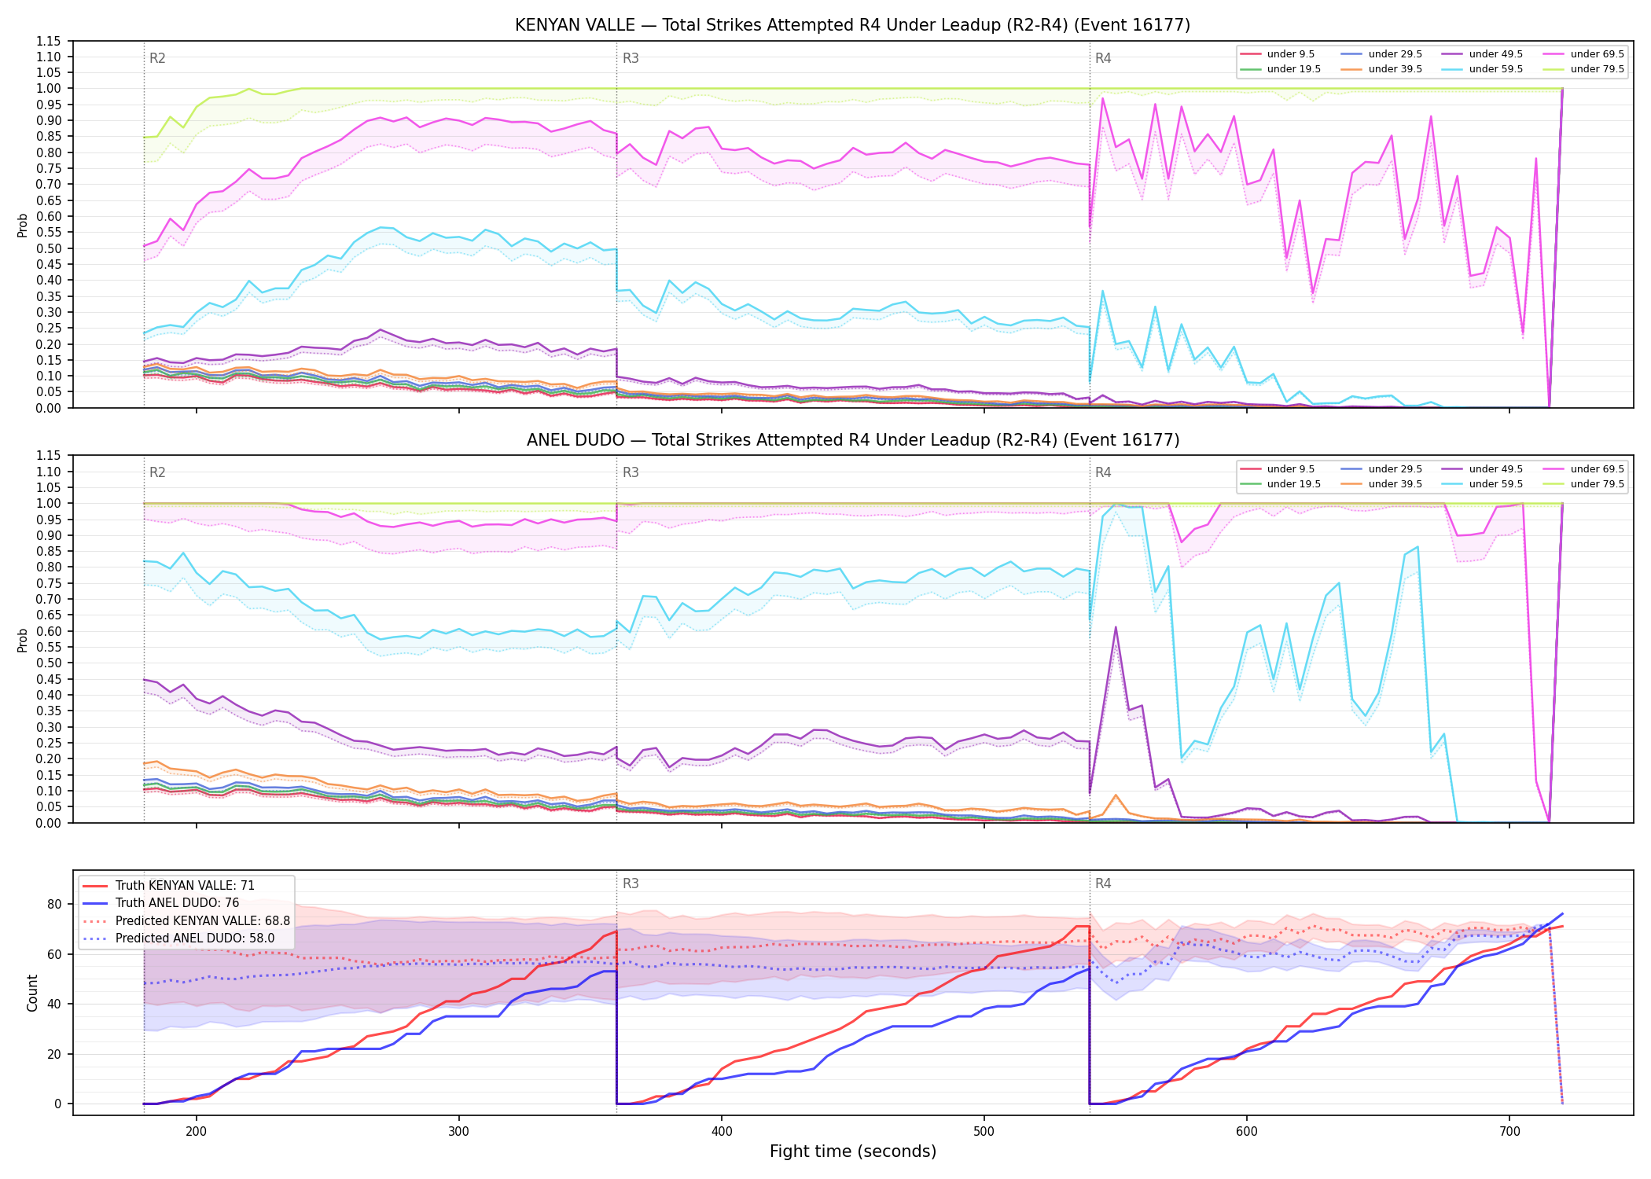Click the 1.15 tick label in KENYAN VALLE chart
This screenshot has height=1179, width=1651.
pyautogui.click(x=48, y=41)
